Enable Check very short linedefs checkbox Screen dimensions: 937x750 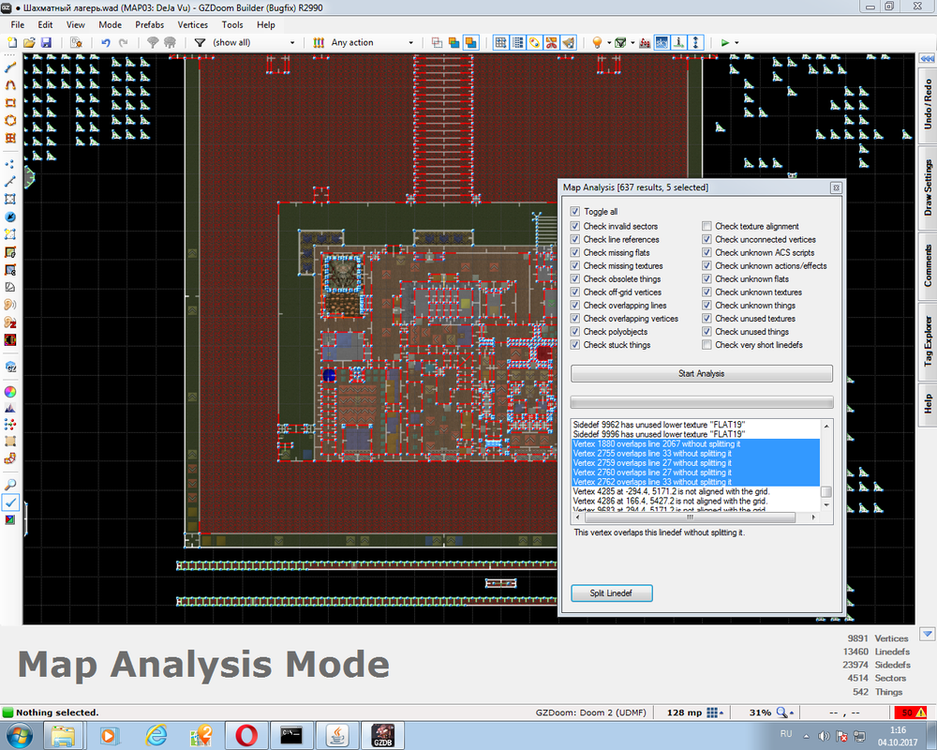pyautogui.click(x=706, y=344)
